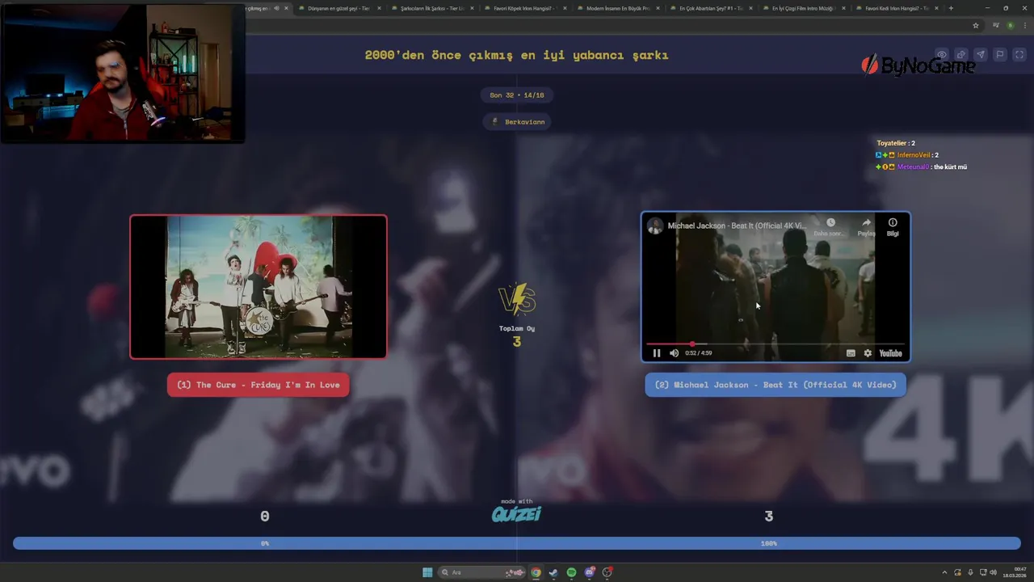Click the Son 32 • 14/16 round indicator
Screen dimensions: 1034x582
point(517,95)
